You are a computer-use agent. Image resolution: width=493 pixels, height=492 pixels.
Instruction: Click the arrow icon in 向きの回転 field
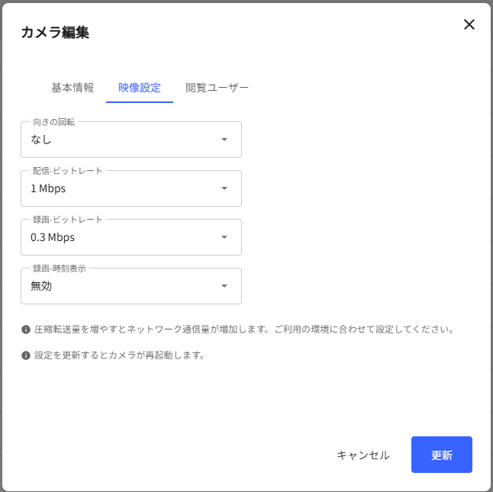click(x=224, y=140)
